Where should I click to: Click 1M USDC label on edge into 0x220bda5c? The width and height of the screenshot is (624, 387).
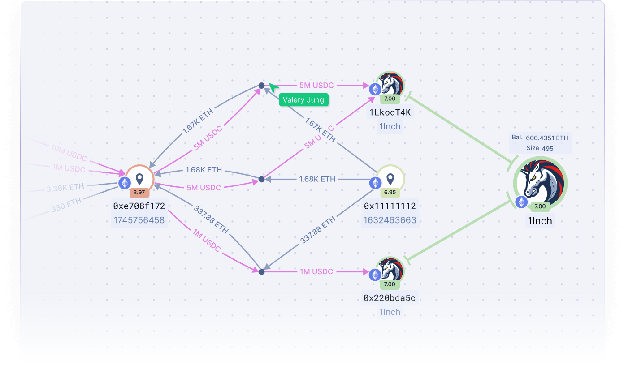point(316,271)
